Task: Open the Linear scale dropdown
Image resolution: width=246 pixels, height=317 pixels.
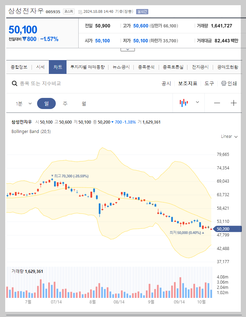Action: point(228,136)
